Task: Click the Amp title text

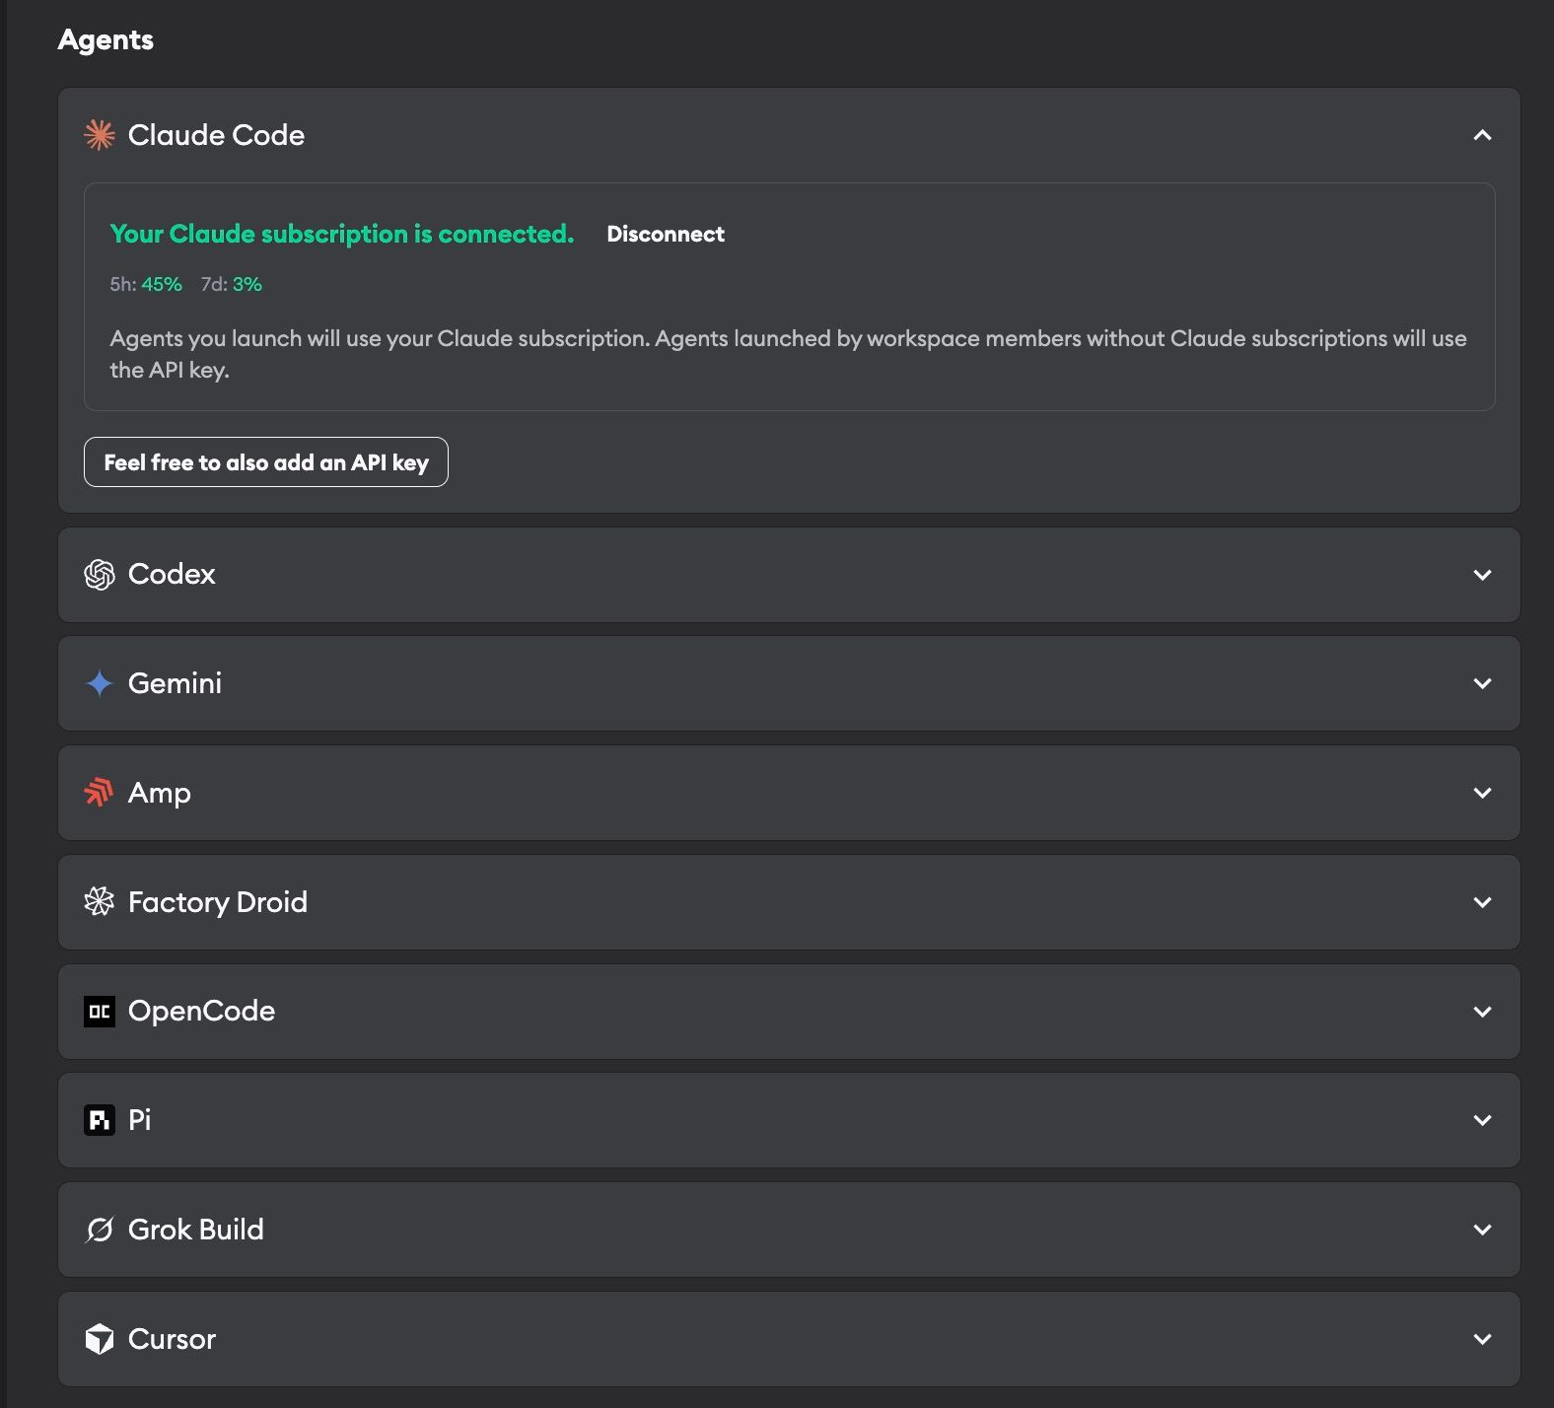Action: (x=160, y=794)
